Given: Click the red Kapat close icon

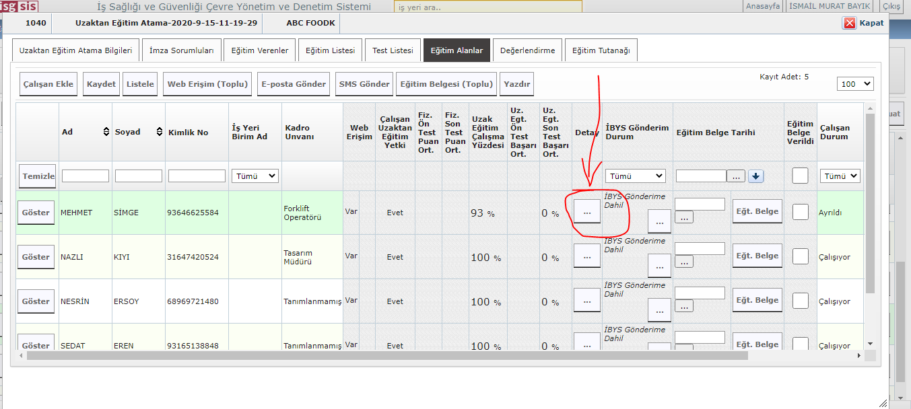Looking at the screenshot, I should (849, 23).
